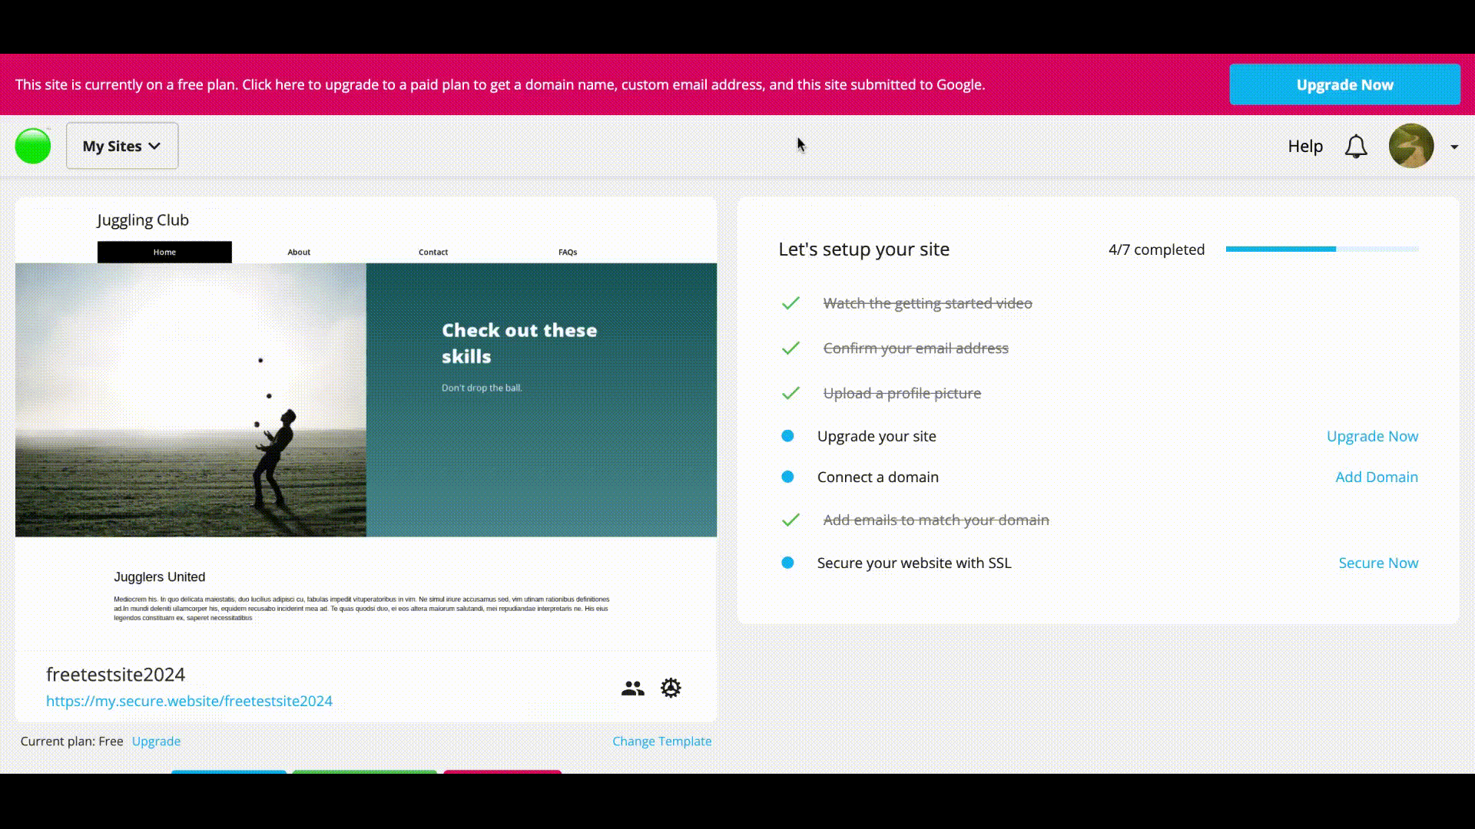The width and height of the screenshot is (1475, 829).
Task: Click the Change Template link
Action: point(661,741)
